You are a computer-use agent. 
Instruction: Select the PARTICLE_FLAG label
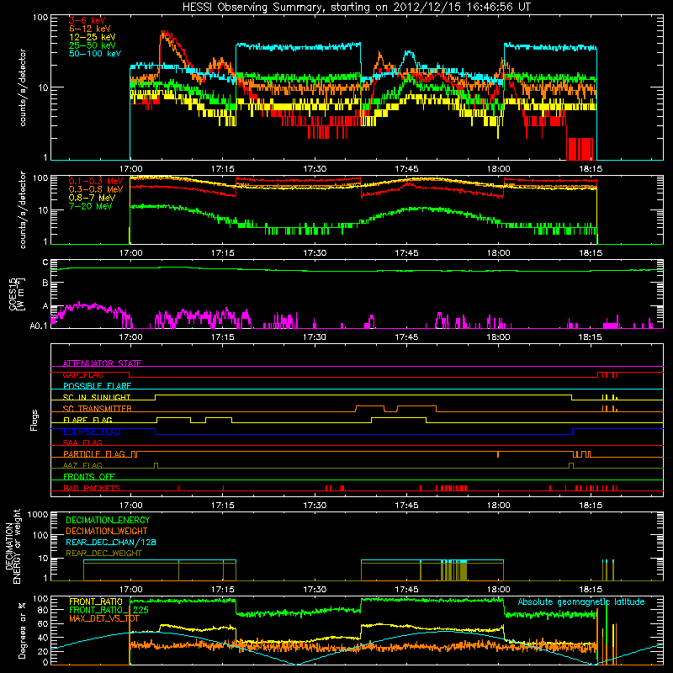94,454
